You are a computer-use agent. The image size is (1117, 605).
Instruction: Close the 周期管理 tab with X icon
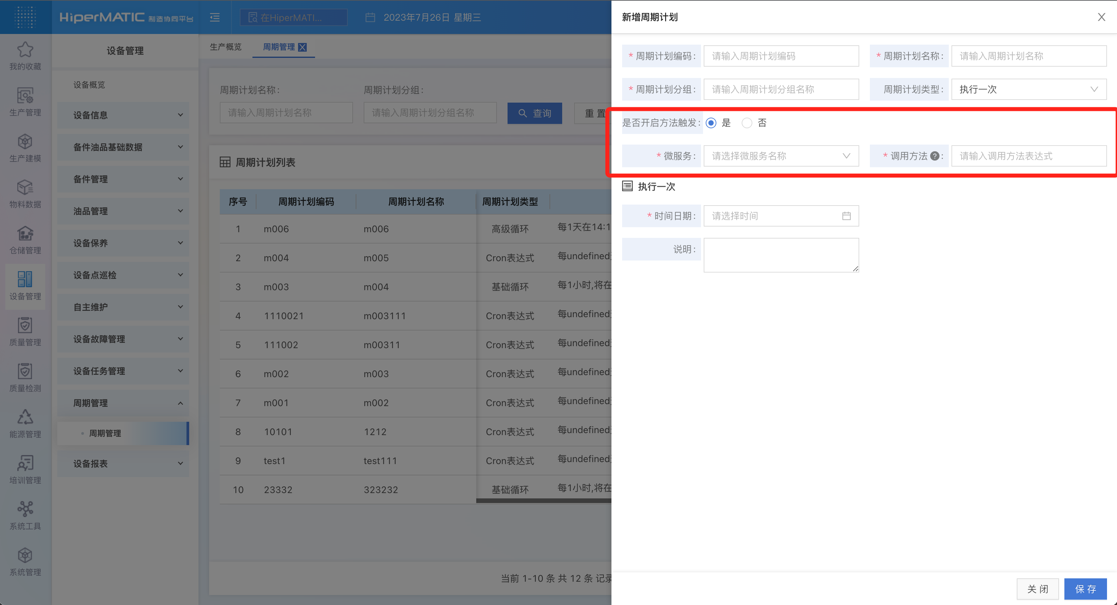[303, 47]
